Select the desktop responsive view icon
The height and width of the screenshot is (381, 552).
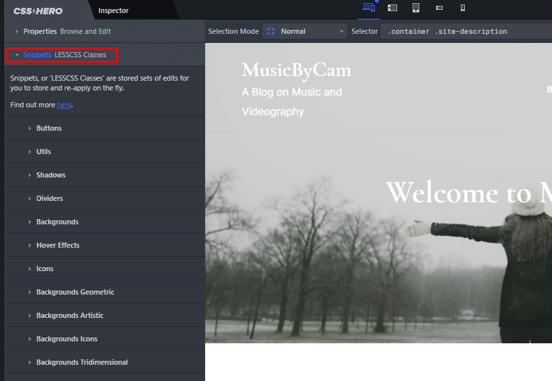(369, 8)
